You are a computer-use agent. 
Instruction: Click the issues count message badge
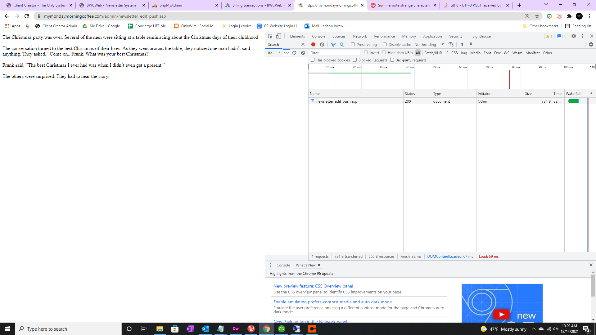560,36
